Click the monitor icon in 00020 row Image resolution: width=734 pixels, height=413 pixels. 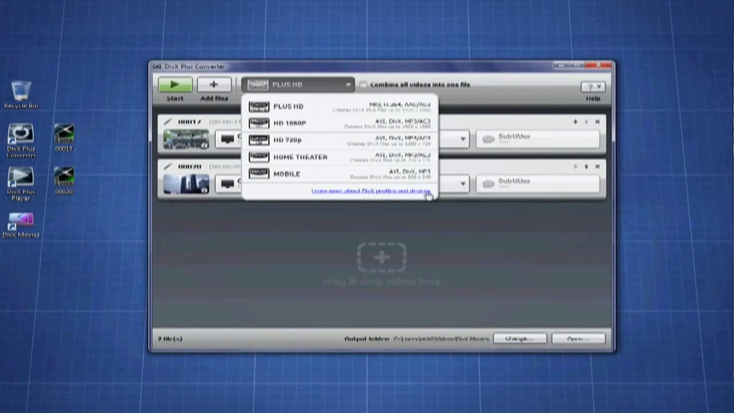[228, 184]
